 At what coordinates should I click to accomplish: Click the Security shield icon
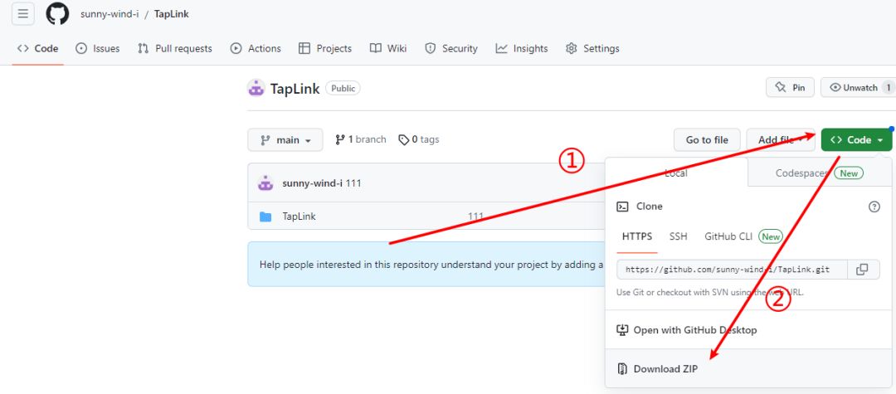coord(431,49)
